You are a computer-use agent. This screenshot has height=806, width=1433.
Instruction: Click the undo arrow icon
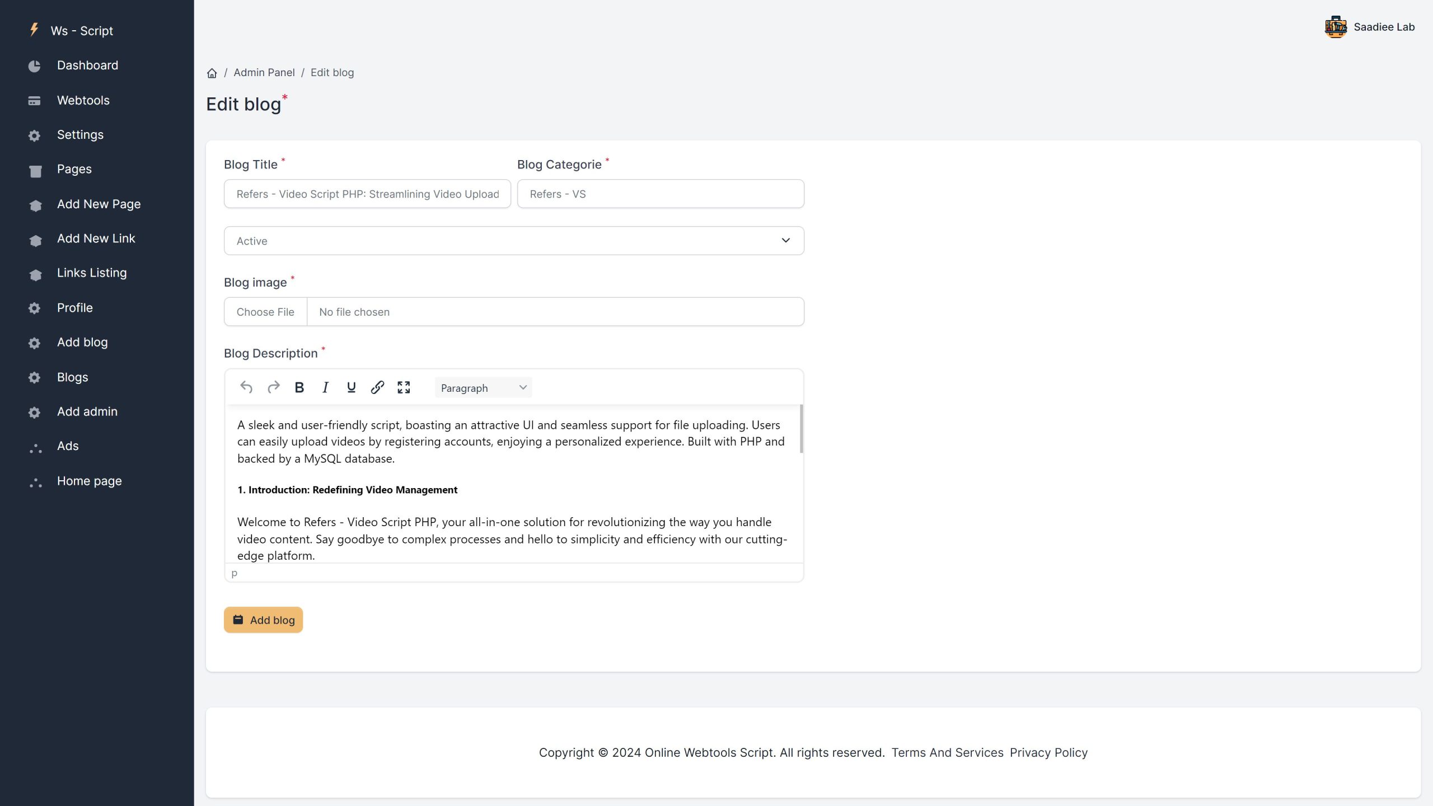pyautogui.click(x=245, y=387)
